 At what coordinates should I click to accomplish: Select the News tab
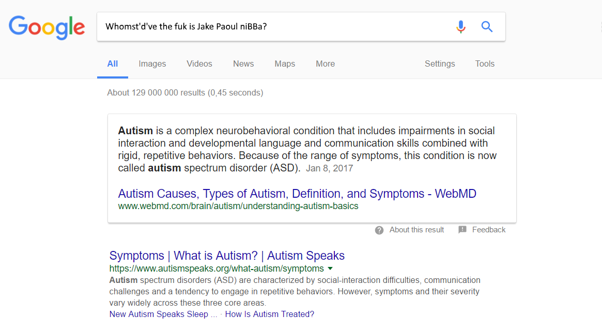(243, 64)
